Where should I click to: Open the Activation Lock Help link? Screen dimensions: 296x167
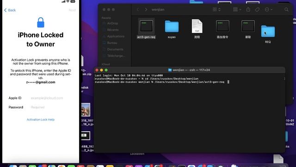coord(41,120)
